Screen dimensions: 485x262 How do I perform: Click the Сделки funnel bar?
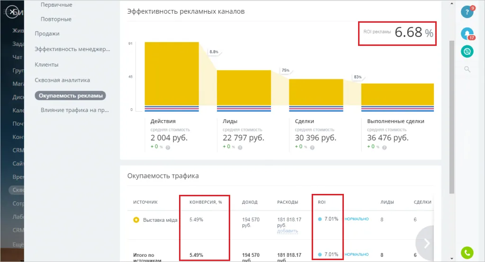tap(316, 92)
